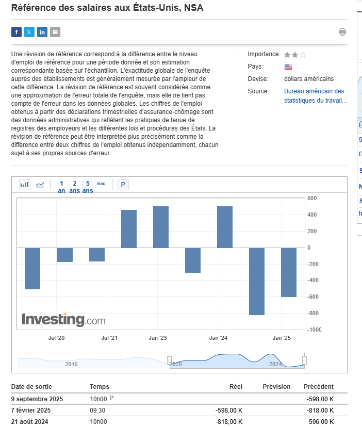The width and height of the screenshot is (362, 427).
Task: Show max time range on chart
Action: click(101, 184)
